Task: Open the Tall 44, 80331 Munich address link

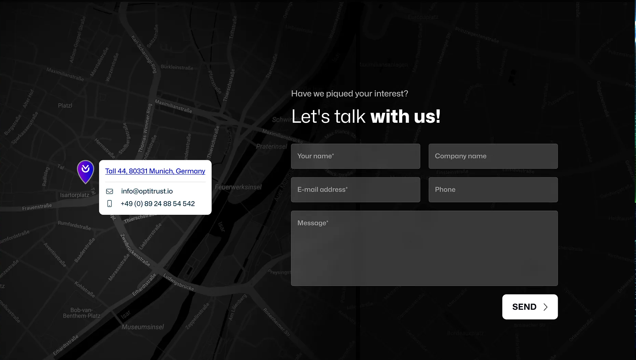Action: [x=155, y=171]
